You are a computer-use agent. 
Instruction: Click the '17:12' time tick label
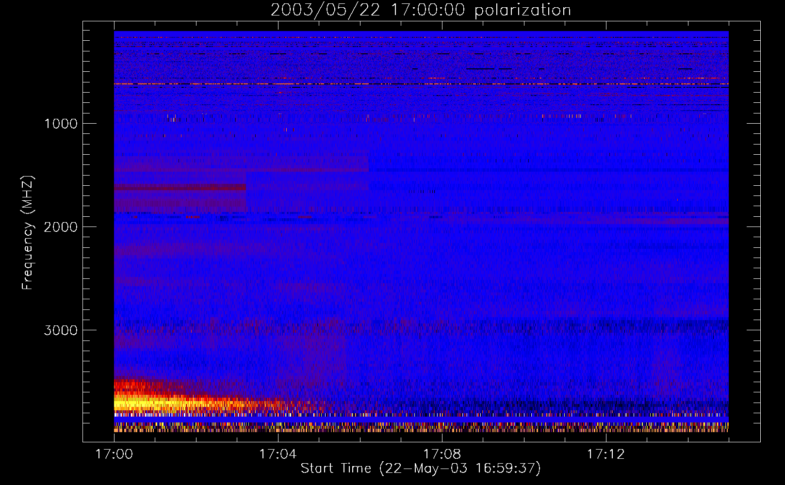click(x=605, y=454)
